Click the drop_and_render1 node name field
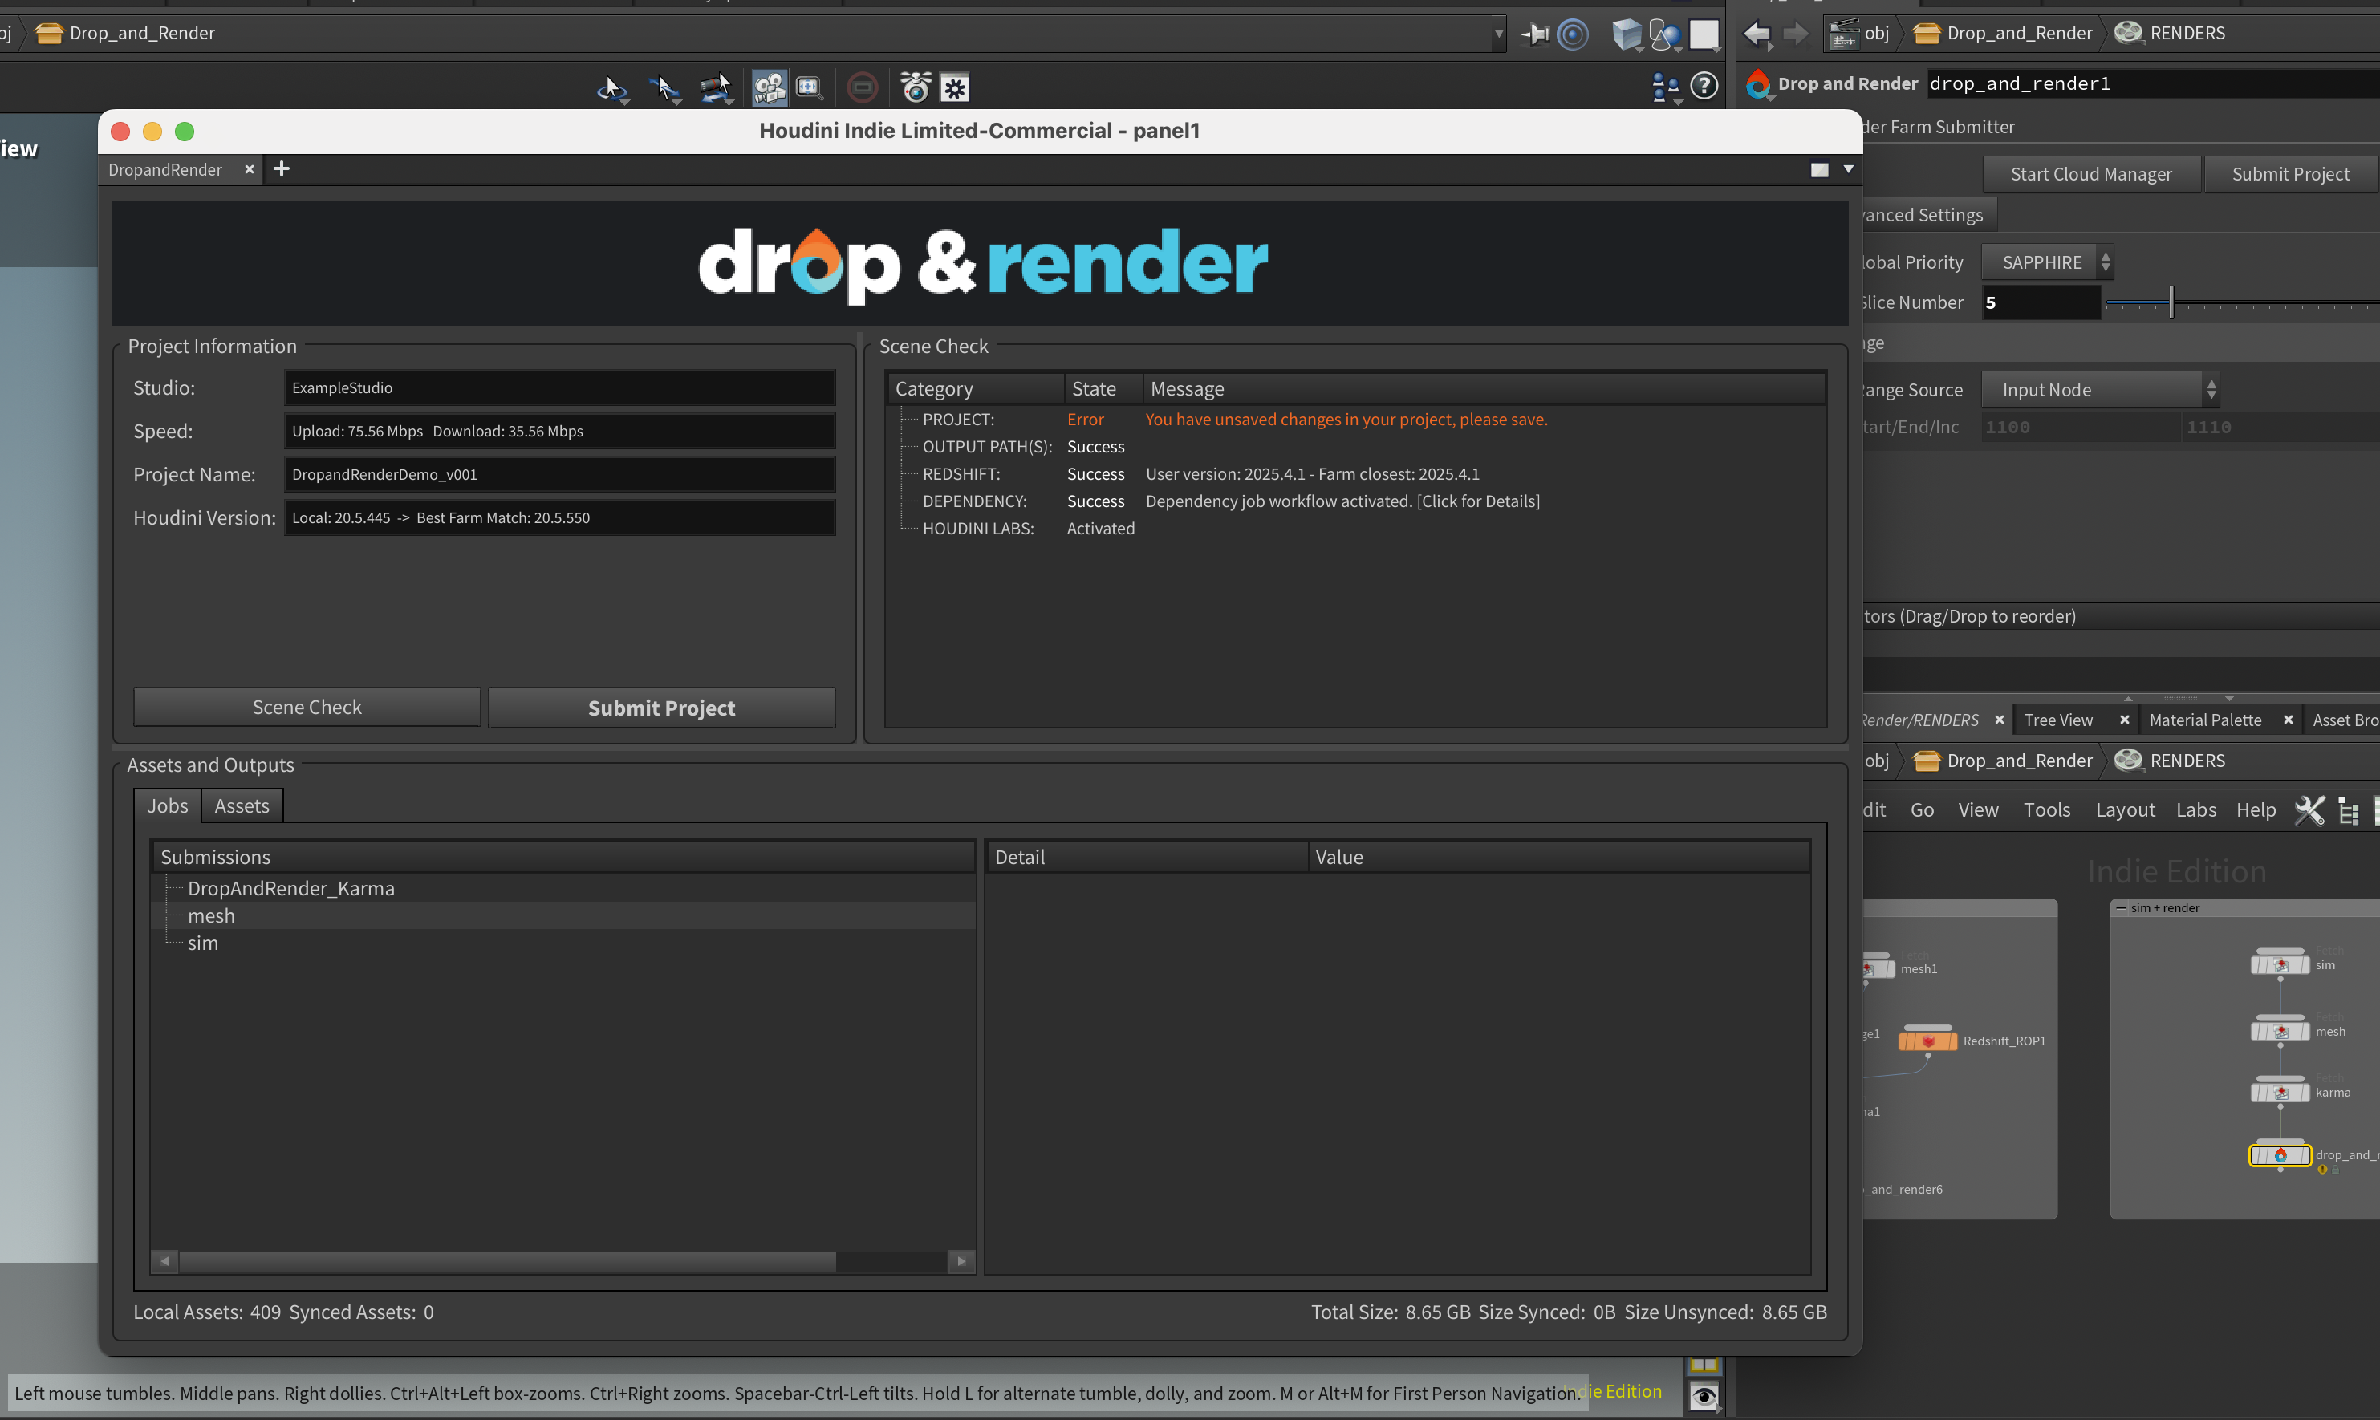 click(2151, 84)
